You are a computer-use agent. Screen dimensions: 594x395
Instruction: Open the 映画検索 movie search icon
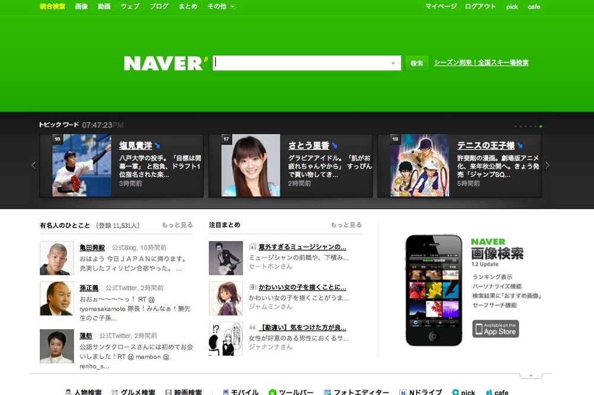pyautogui.click(x=169, y=393)
